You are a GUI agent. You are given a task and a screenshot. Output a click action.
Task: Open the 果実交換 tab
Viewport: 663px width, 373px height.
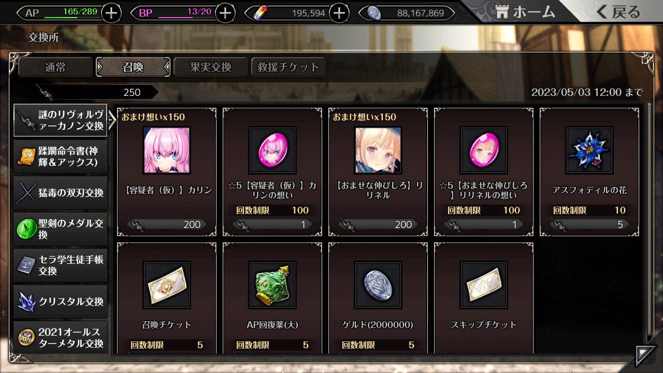coord(210,67)
